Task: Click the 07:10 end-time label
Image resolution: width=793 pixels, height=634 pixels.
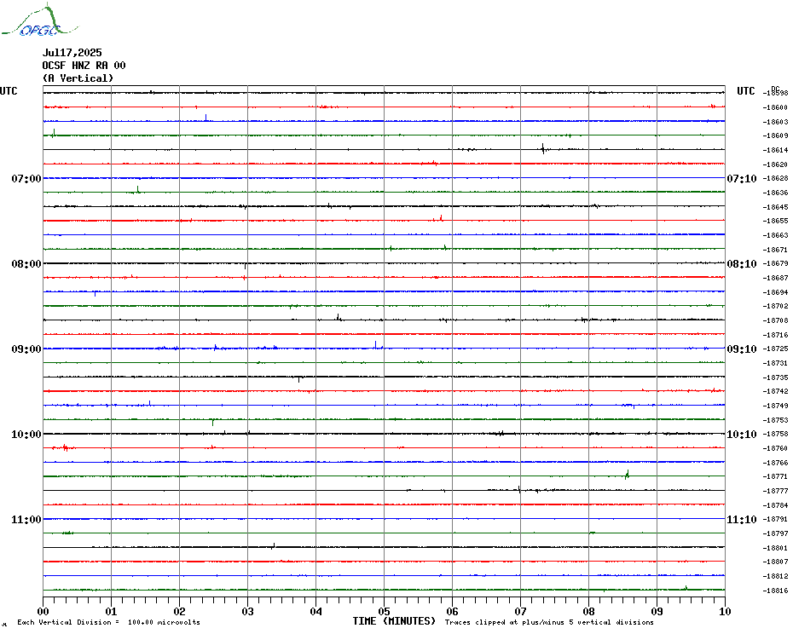Action: [742, 178]
